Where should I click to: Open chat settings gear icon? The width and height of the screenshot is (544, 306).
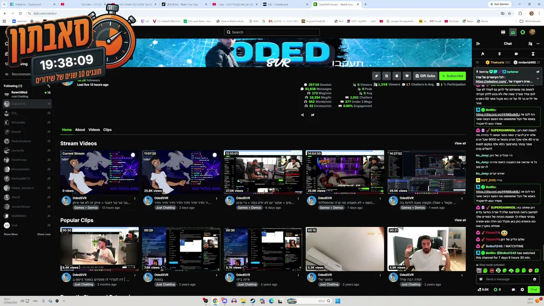point(522,289)
